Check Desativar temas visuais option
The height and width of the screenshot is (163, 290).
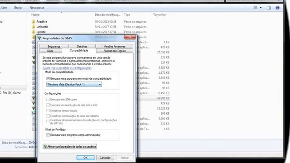pos(48,110)
